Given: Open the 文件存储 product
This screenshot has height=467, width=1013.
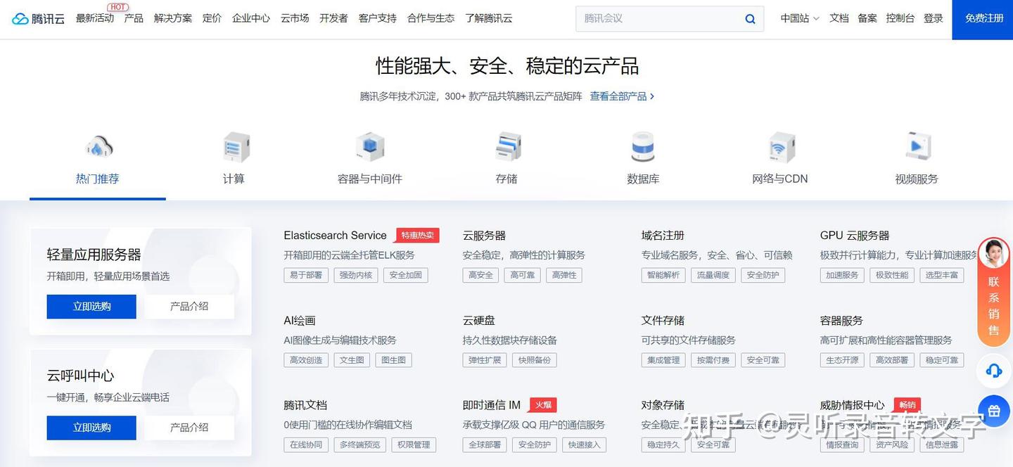Looking at the screenshot, I should coord(663,321).
